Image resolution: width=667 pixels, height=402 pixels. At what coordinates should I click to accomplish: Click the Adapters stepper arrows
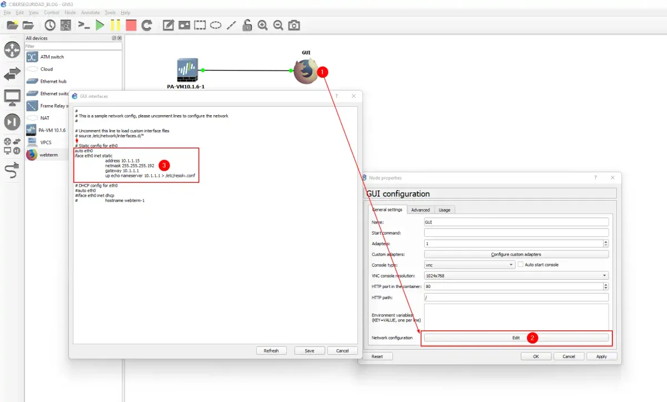click(x=606, y=244)
